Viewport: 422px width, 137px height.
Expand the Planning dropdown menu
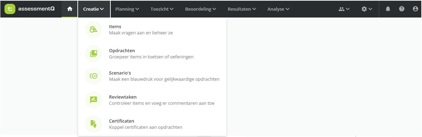coord(127,9)
